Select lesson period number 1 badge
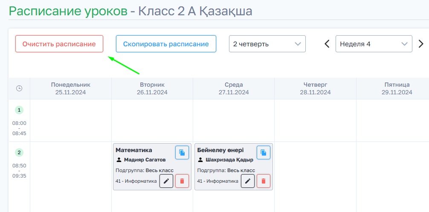 (x=19, y=110)
